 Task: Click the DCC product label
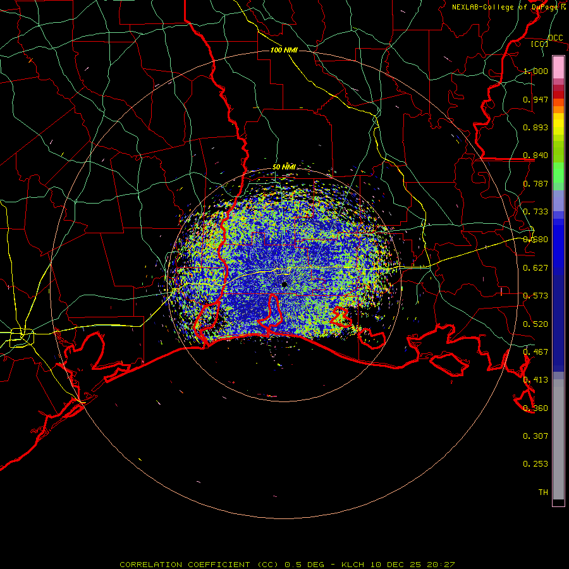point(556,38)
